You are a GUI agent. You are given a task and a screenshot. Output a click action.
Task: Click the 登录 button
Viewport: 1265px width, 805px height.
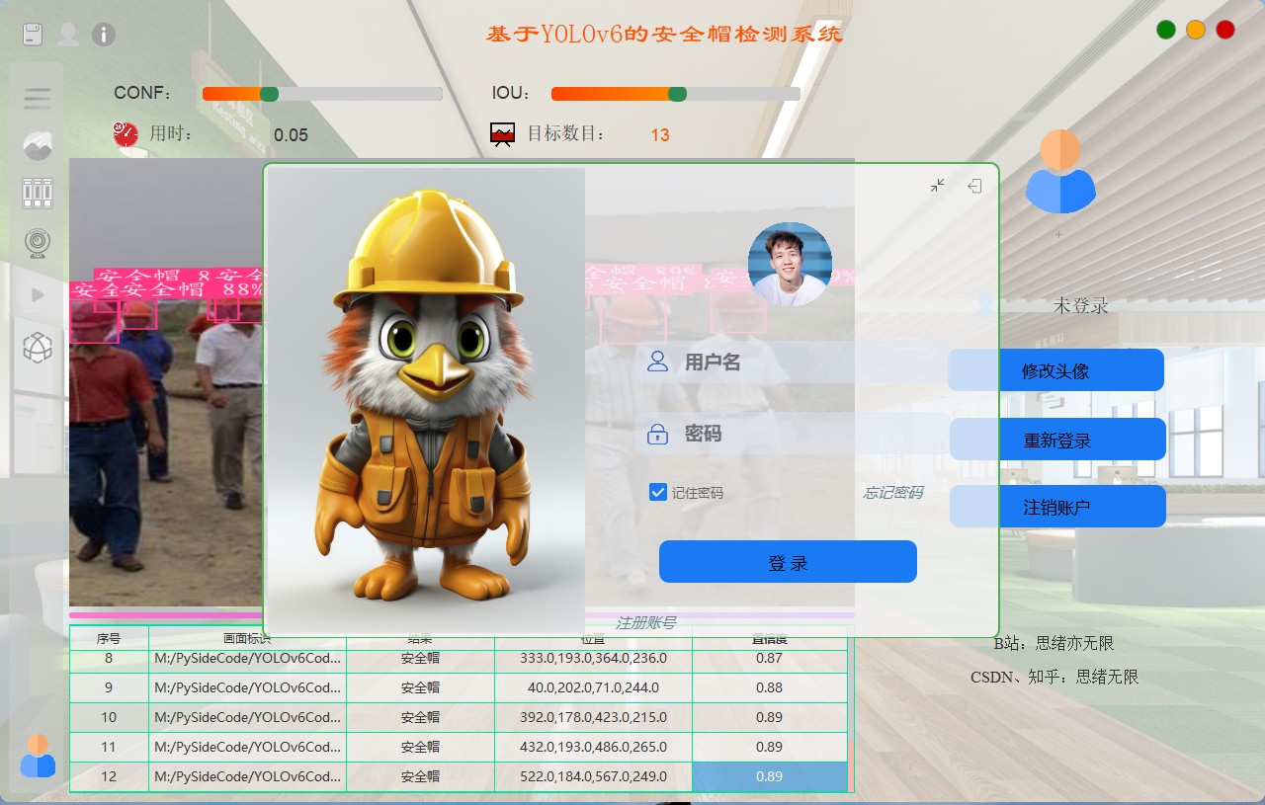pyautogui.click(x=788, y=562)
